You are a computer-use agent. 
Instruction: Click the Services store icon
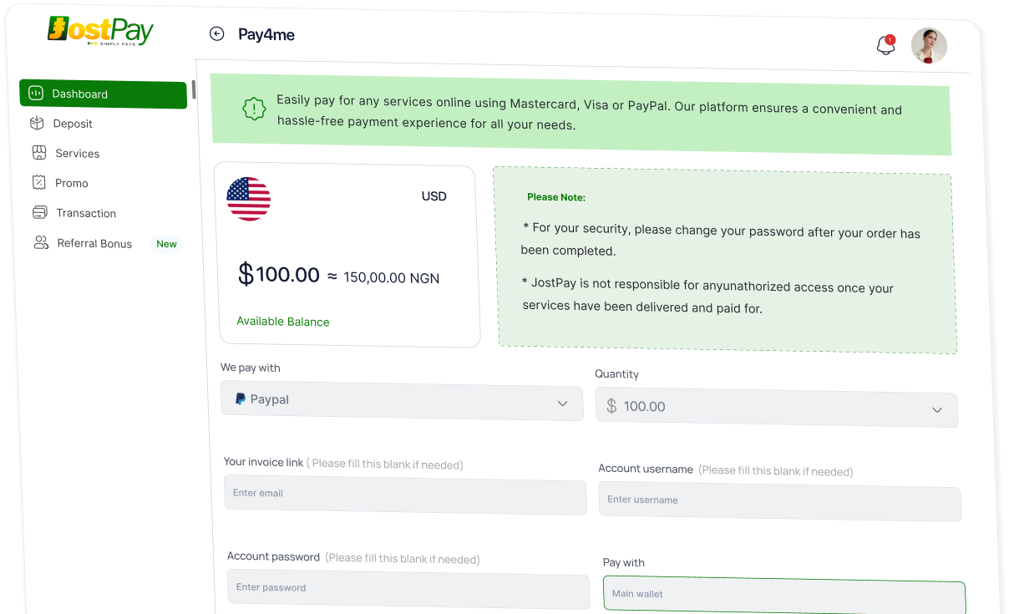click(38, 153)
